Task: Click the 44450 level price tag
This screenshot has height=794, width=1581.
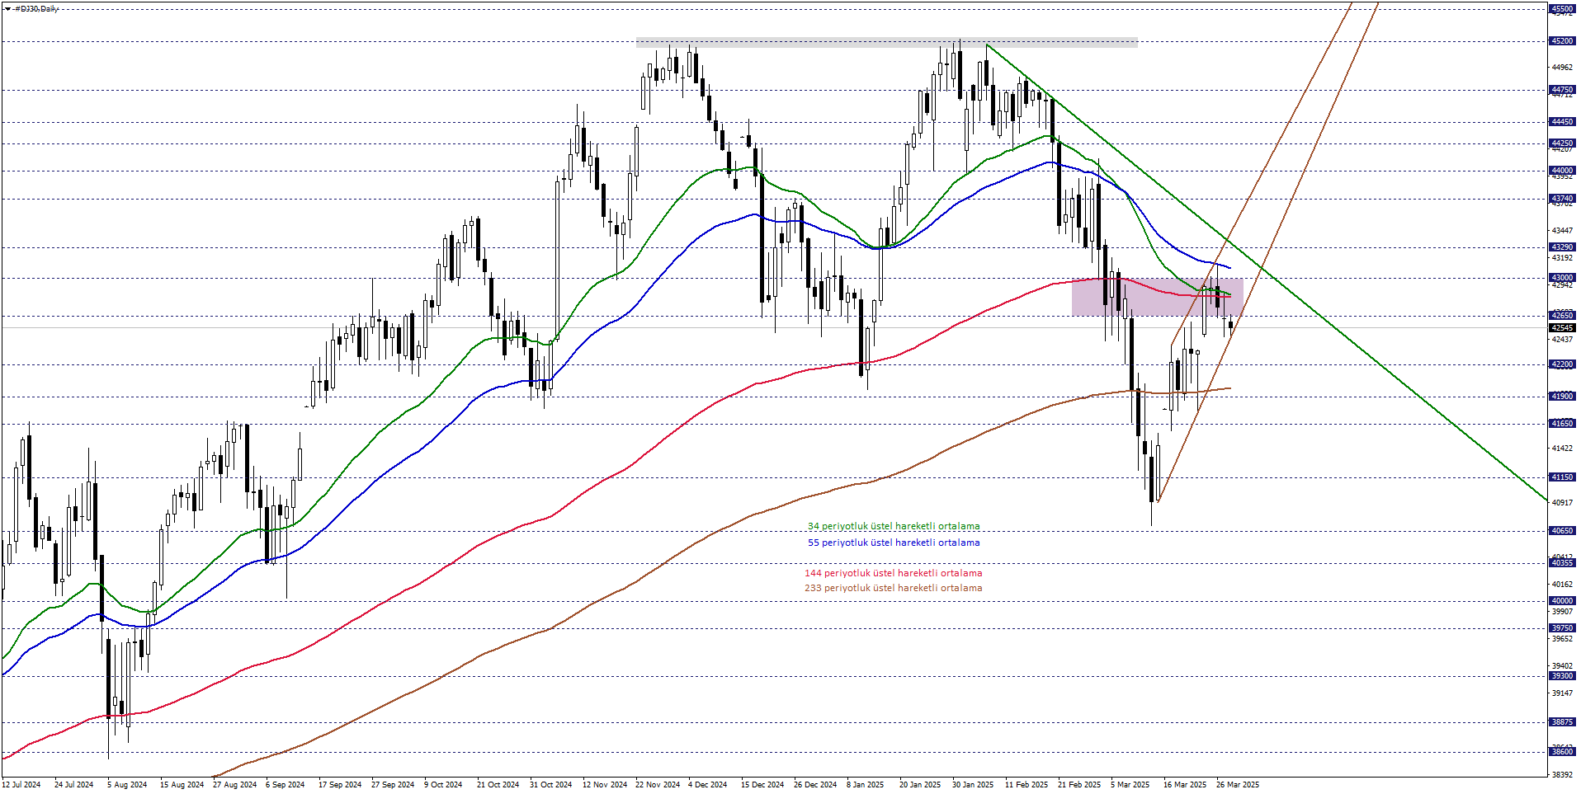Action: point(1562,122)
